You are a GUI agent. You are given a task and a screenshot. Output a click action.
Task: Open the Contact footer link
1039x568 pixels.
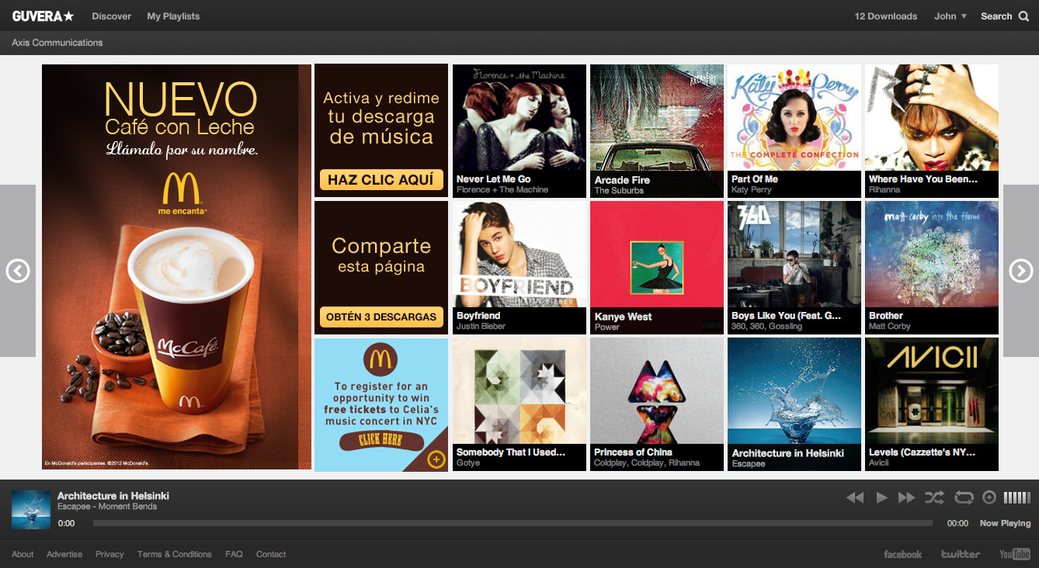pos(271,554)
